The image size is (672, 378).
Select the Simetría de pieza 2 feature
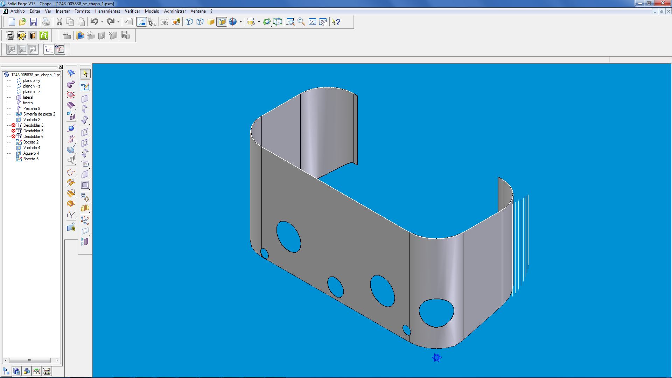point(39,114)
